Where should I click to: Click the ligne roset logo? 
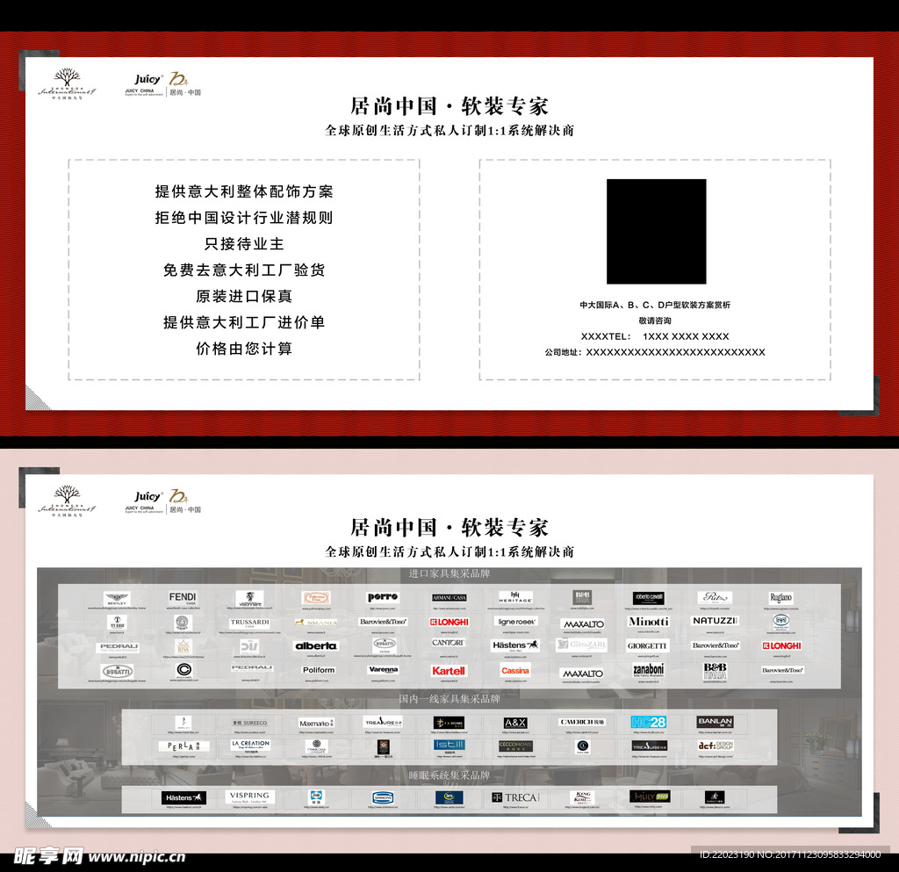pos(515,622)
